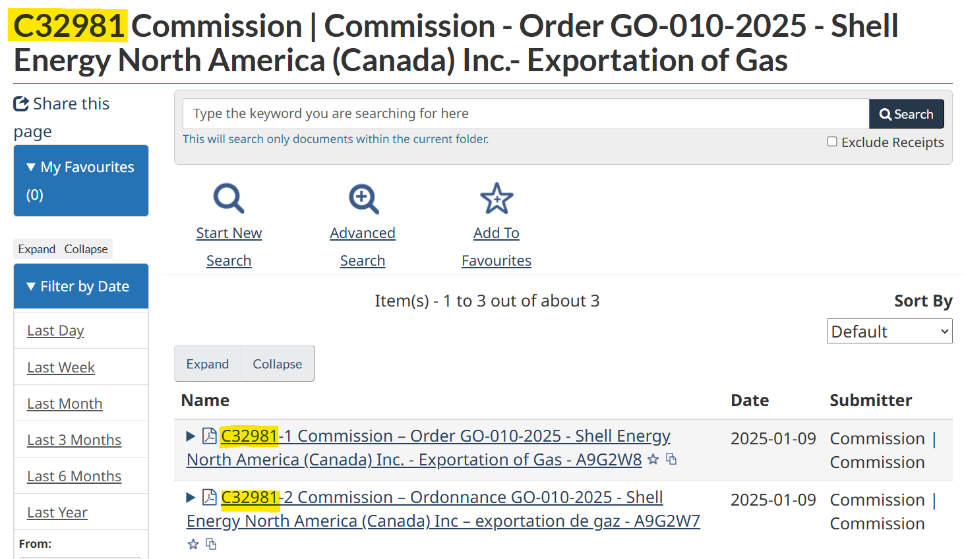The width and height of the screenshot is (964, 559).
Task: Open Start New Search link
Action: pos(229,247)
